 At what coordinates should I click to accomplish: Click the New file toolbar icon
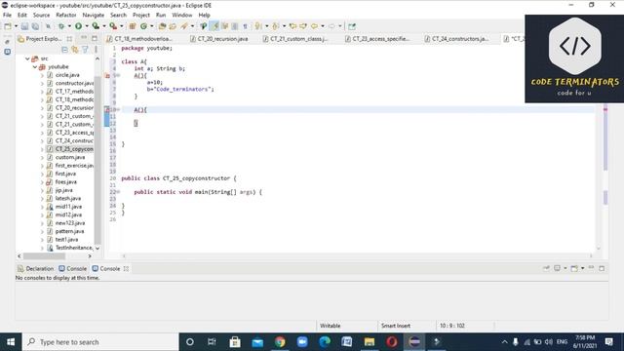[x=8, y=26]
